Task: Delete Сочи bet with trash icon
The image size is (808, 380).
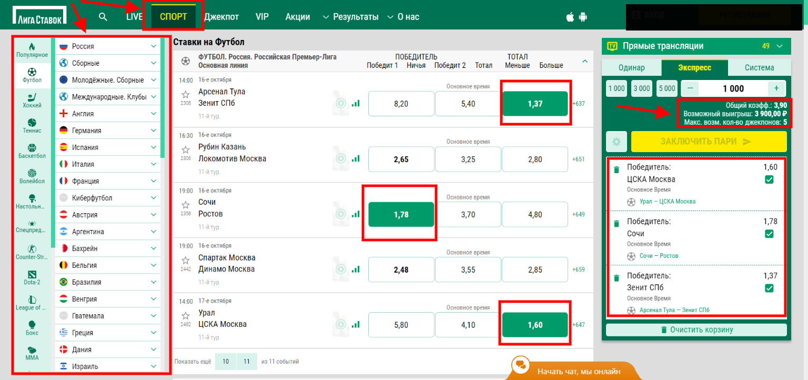Action: point(616,224)
